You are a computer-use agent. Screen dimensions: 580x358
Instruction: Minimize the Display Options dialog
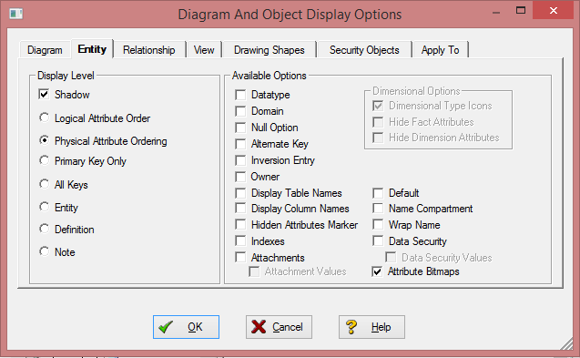[496, 12]
